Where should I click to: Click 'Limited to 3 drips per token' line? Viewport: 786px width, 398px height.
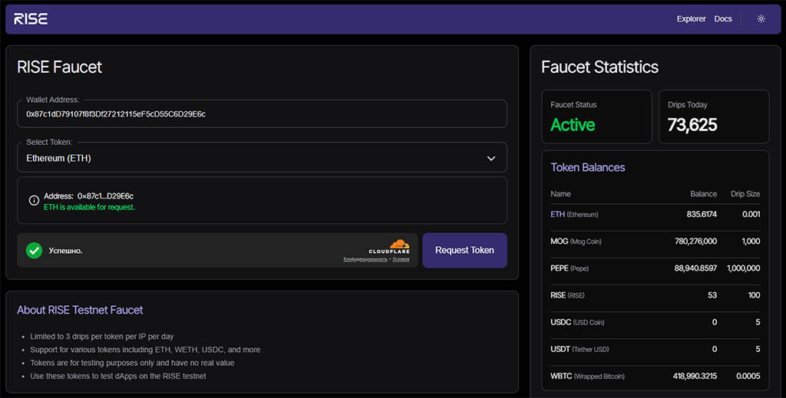click(102, 337)
